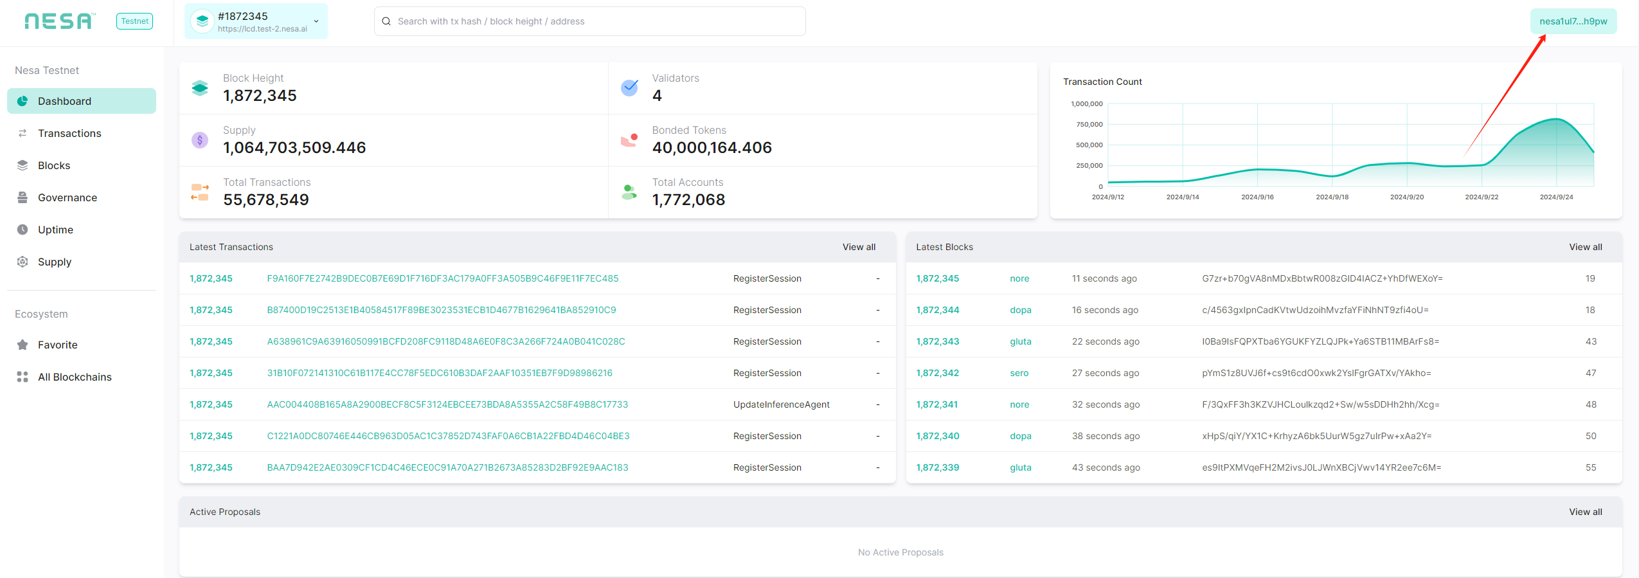
Task: Expand the #1872345 network endpoint dropdown
Action: coord(316,21)
